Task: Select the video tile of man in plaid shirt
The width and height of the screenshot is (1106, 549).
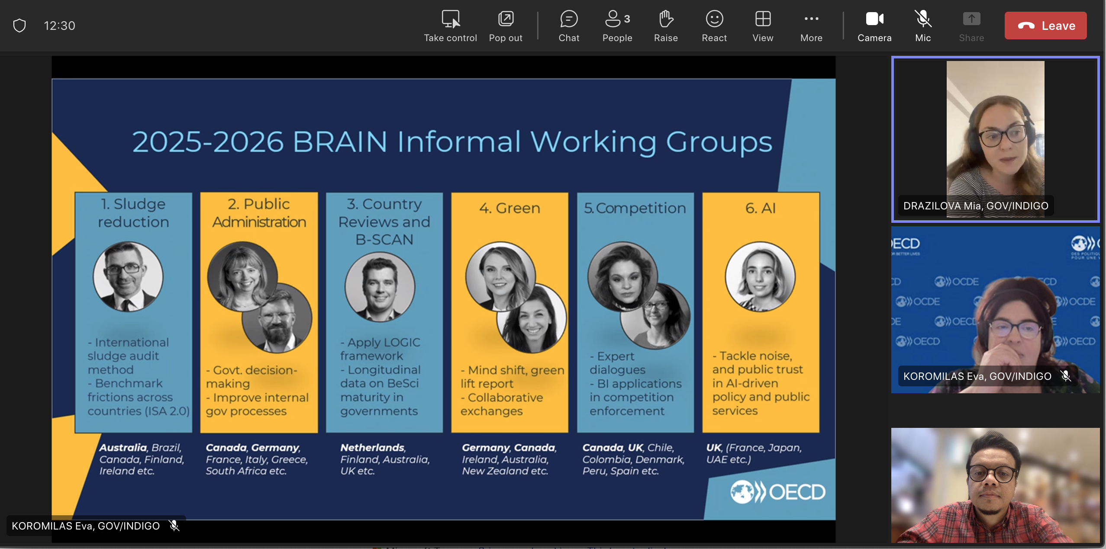Action: (995, 485)
